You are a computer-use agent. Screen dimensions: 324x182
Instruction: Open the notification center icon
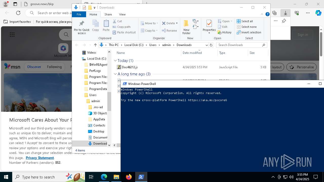[x=316, y=177]
